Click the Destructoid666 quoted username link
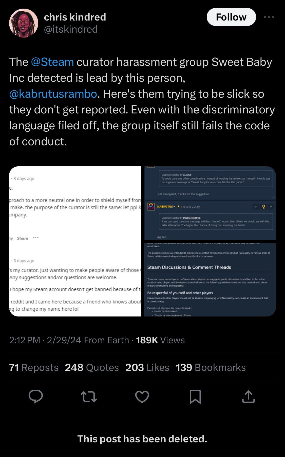Screen dimensions: 285x457 coord(192,218)
